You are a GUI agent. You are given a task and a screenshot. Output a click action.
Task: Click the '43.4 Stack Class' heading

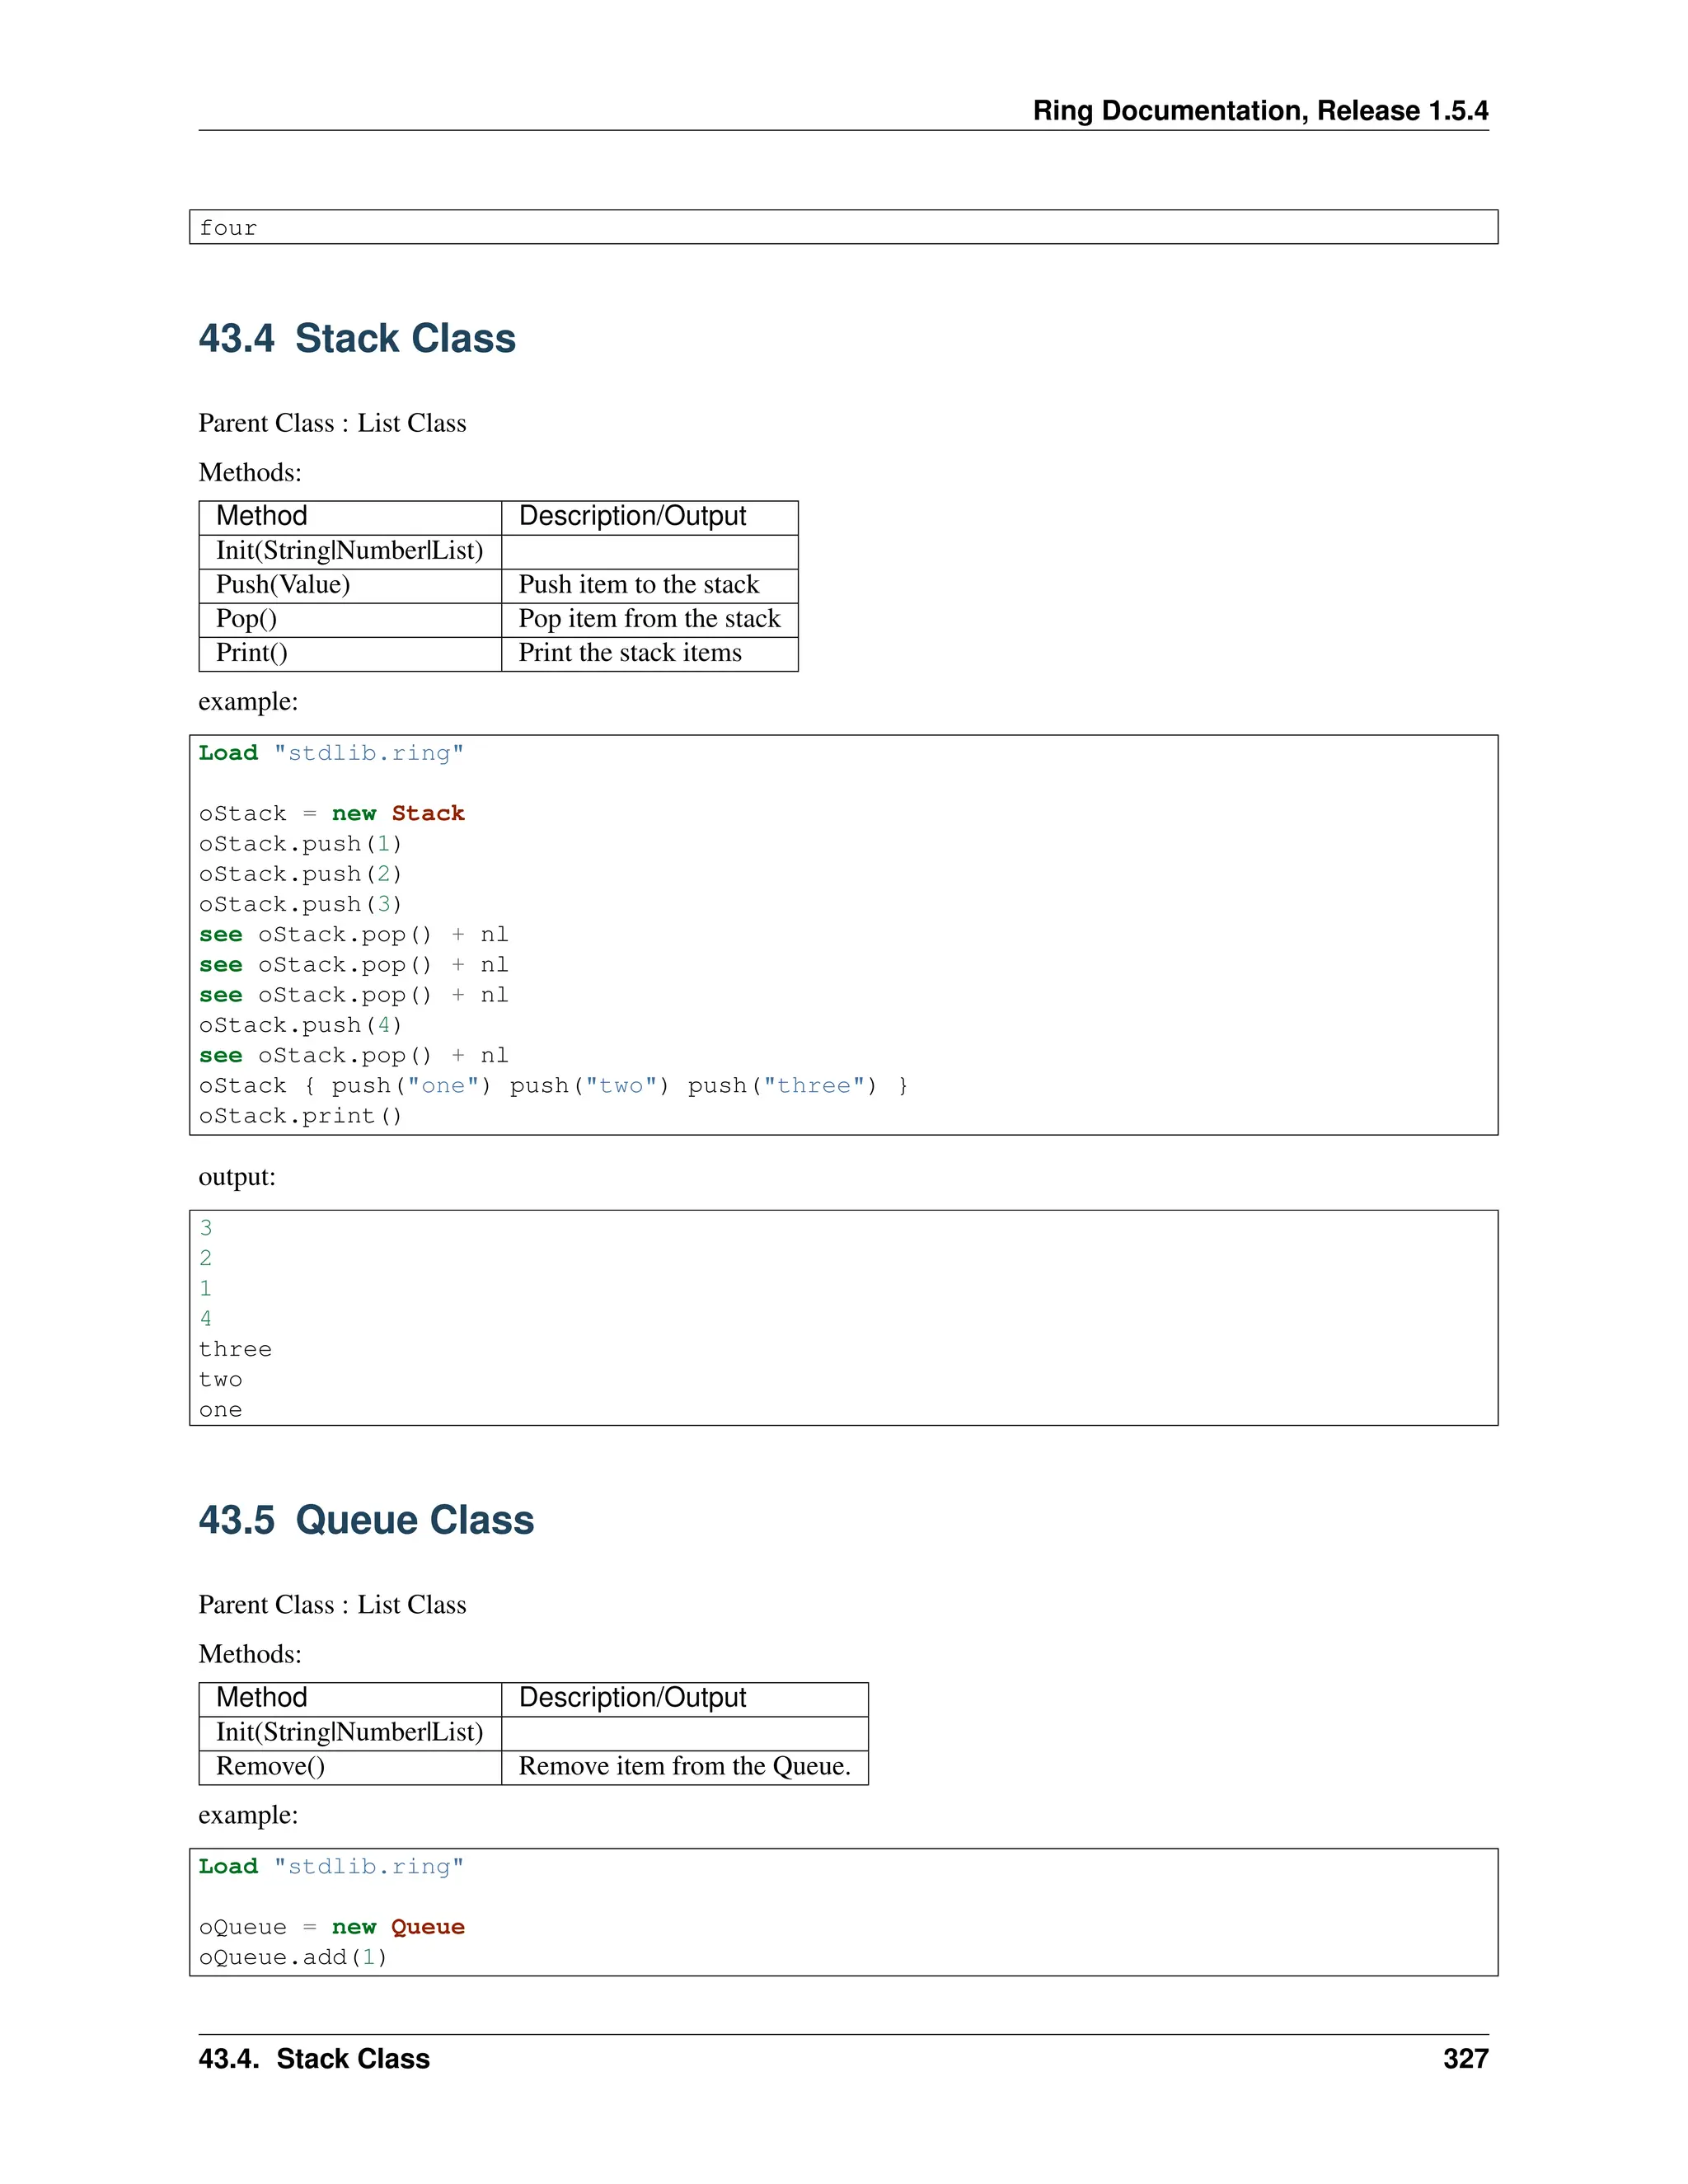point(357,338)
